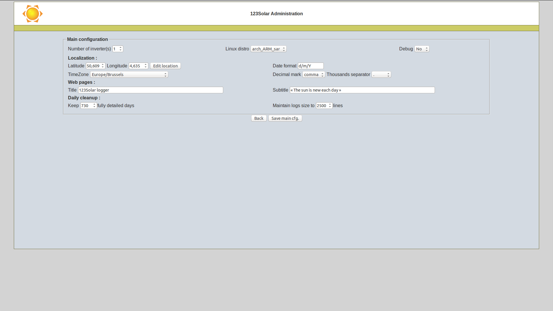Click the Maintain logs size field
Viewport: 553px width, 311px height.
click(324, 106)
